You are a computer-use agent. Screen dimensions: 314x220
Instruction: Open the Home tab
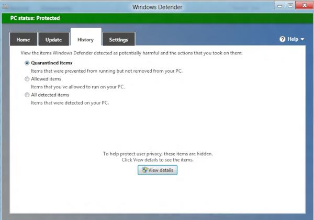coord(24,39)
